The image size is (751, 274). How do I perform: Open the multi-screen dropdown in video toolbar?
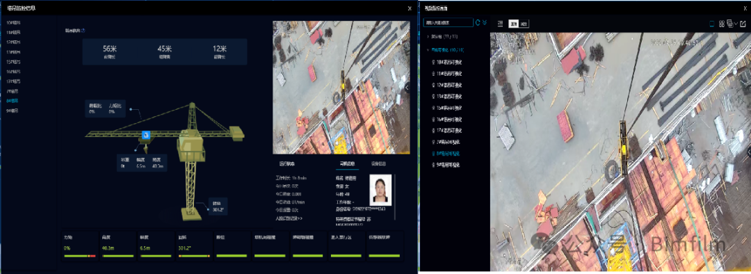pyautogui.click(x=732, y=23)
